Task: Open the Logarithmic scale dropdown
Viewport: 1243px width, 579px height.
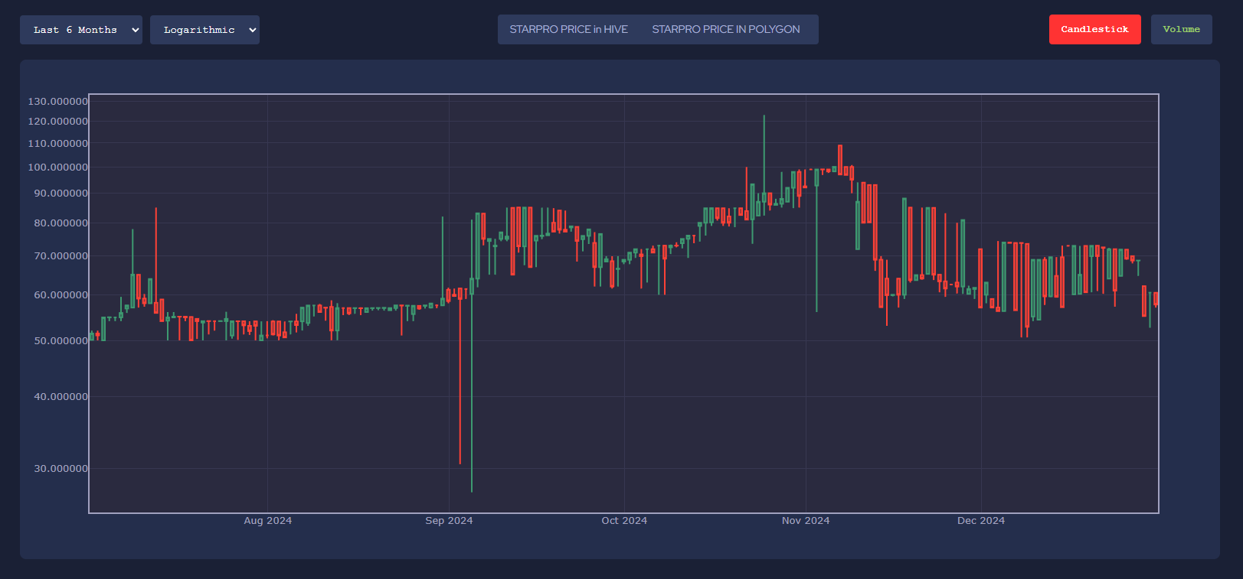Action: tap(204, 30)
